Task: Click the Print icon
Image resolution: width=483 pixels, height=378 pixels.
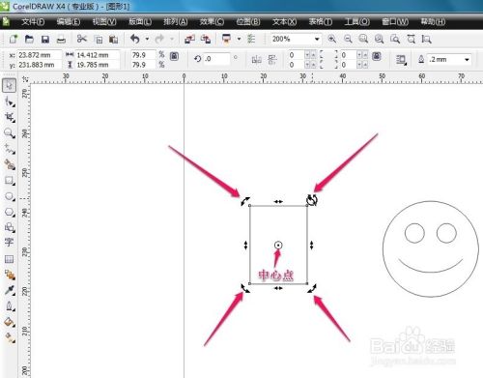Action: coord(61,40)
